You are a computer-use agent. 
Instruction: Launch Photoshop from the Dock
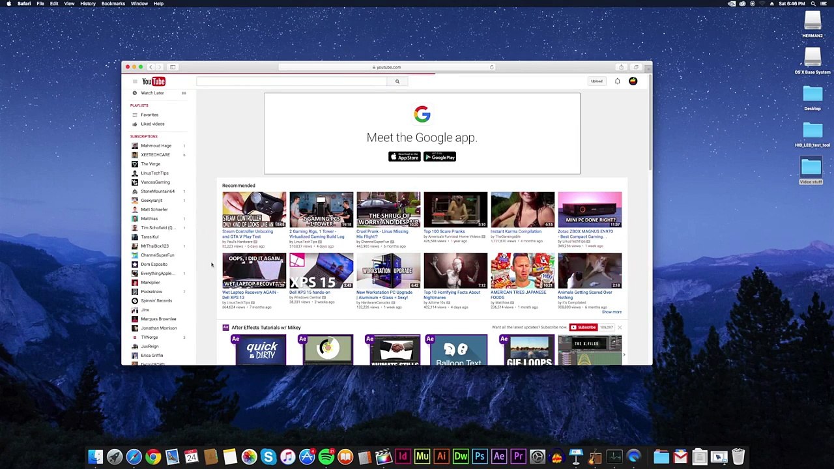click(480, 457)
